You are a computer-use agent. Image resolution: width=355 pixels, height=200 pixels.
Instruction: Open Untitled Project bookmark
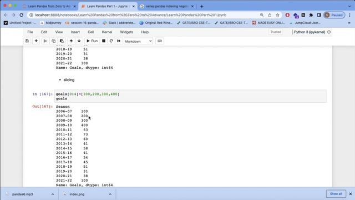pos(20,23)
